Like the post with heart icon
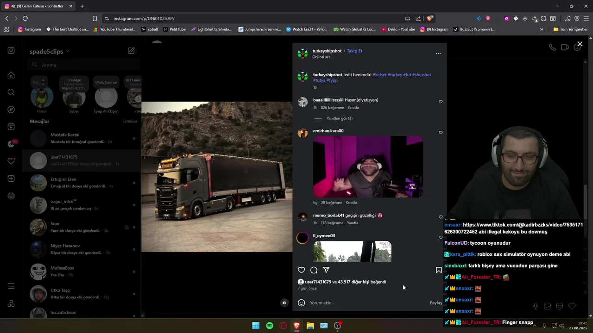 [x=301, y=270]
